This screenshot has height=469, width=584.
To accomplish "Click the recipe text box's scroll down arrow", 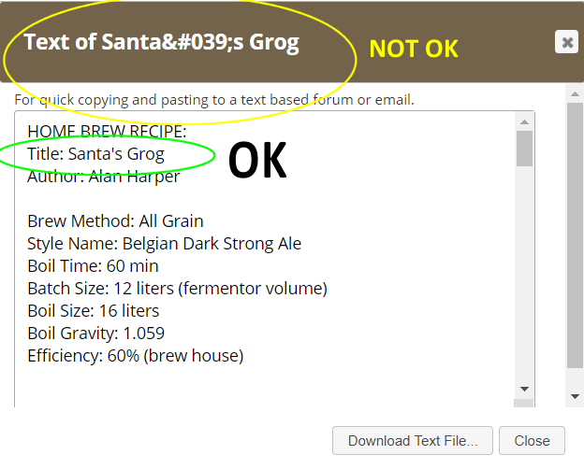I will pos(525,388).
